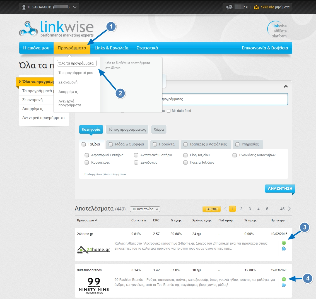The height and width of the screenshot is (299, 316).
Task: Click the 24home.gr logo thumbnail
Action: 94,250
